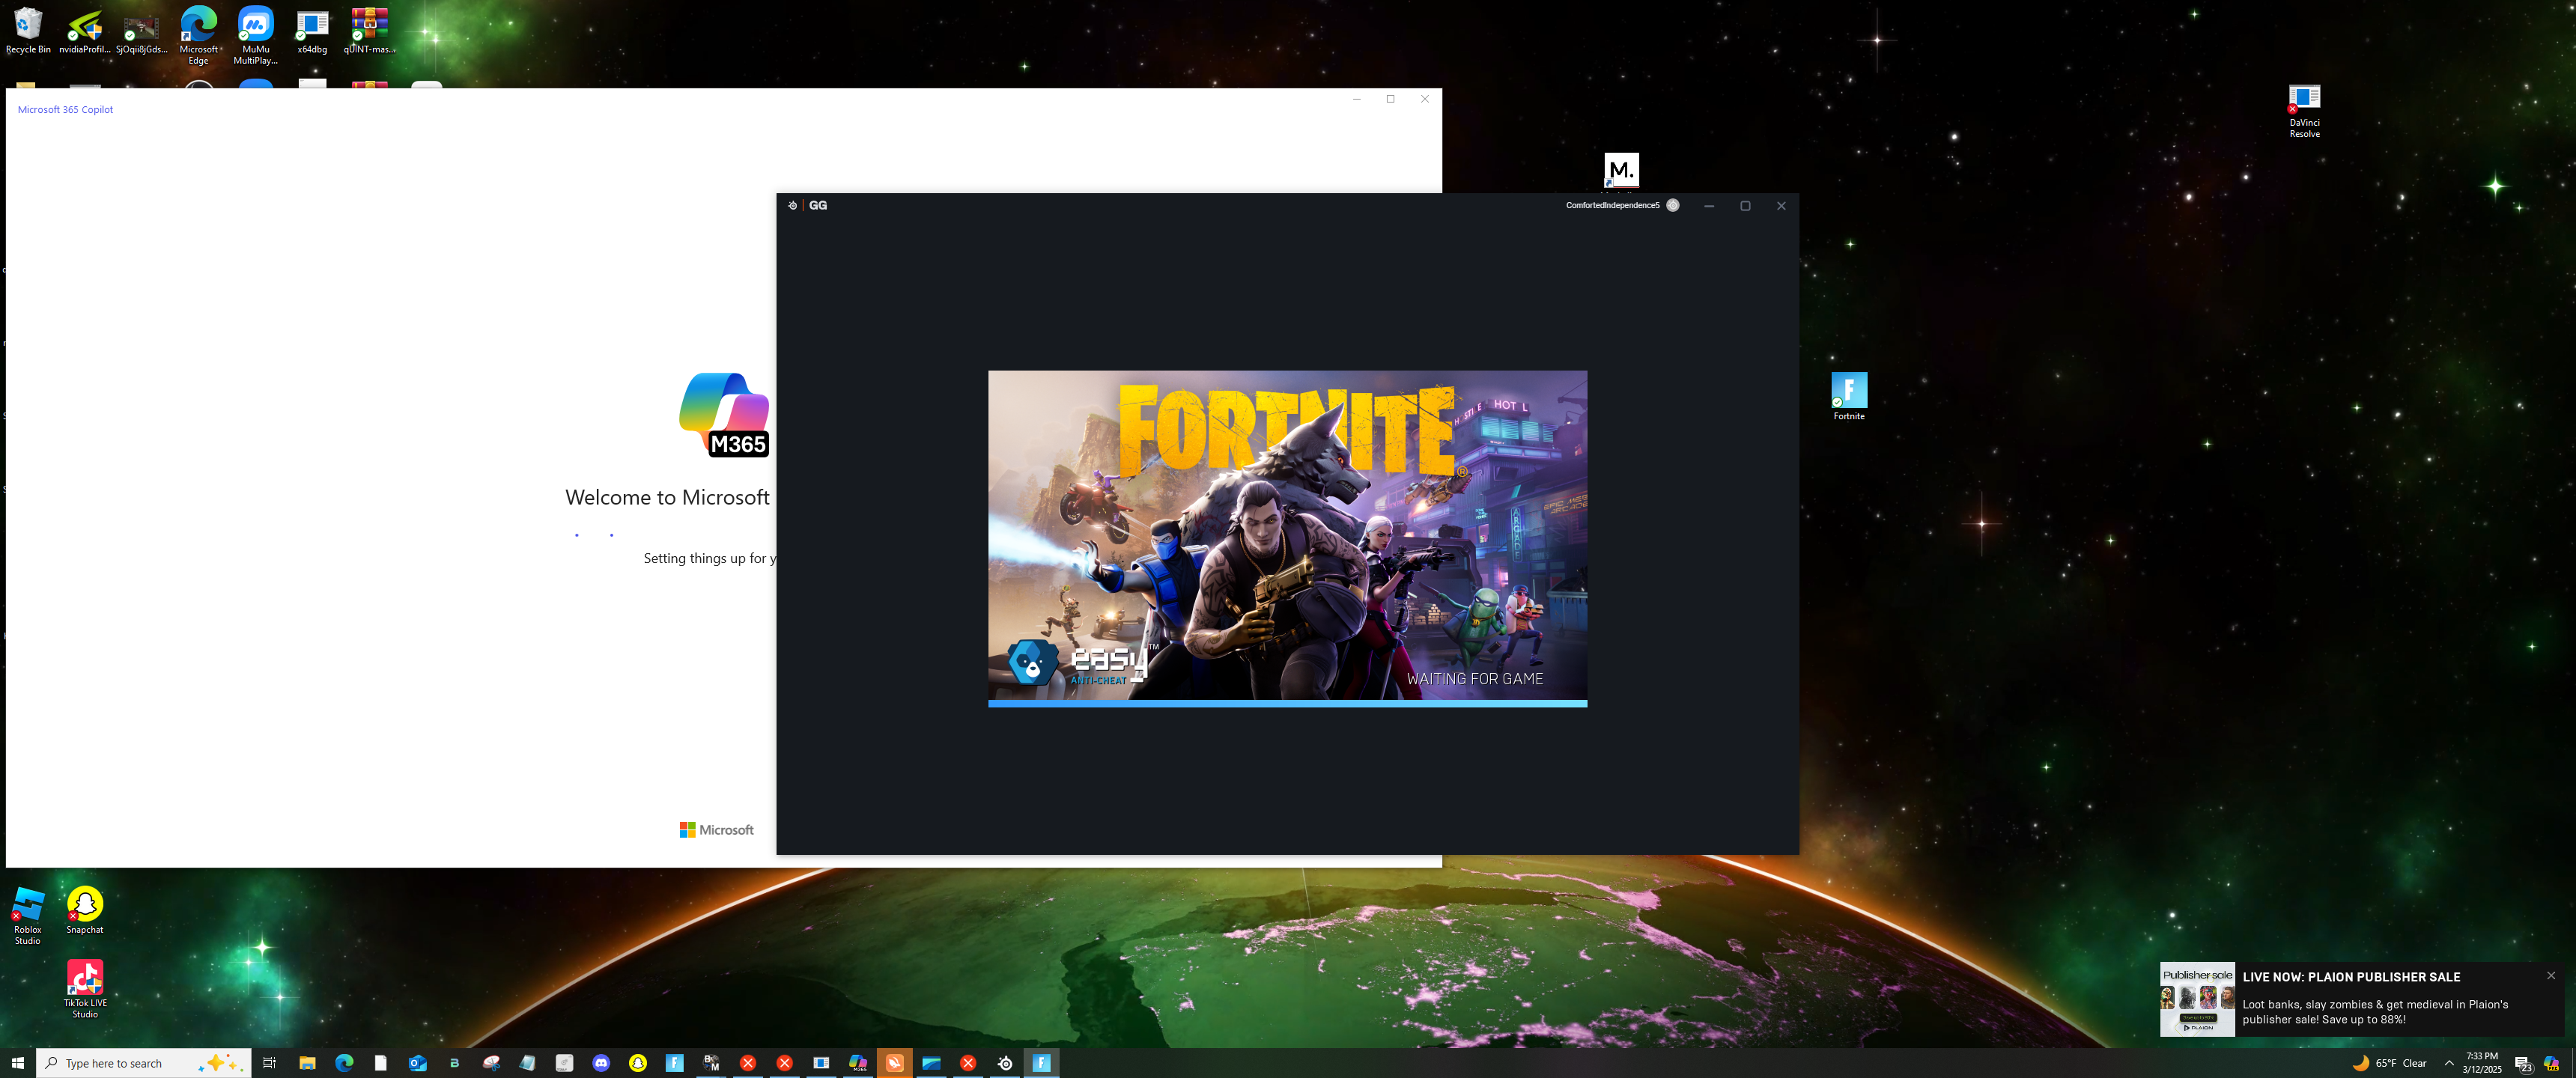This screenshot has height=1078, width=2576.
Task: Launch the TikTok LIVE Studio desktop icon
Action: pos(85,989)
